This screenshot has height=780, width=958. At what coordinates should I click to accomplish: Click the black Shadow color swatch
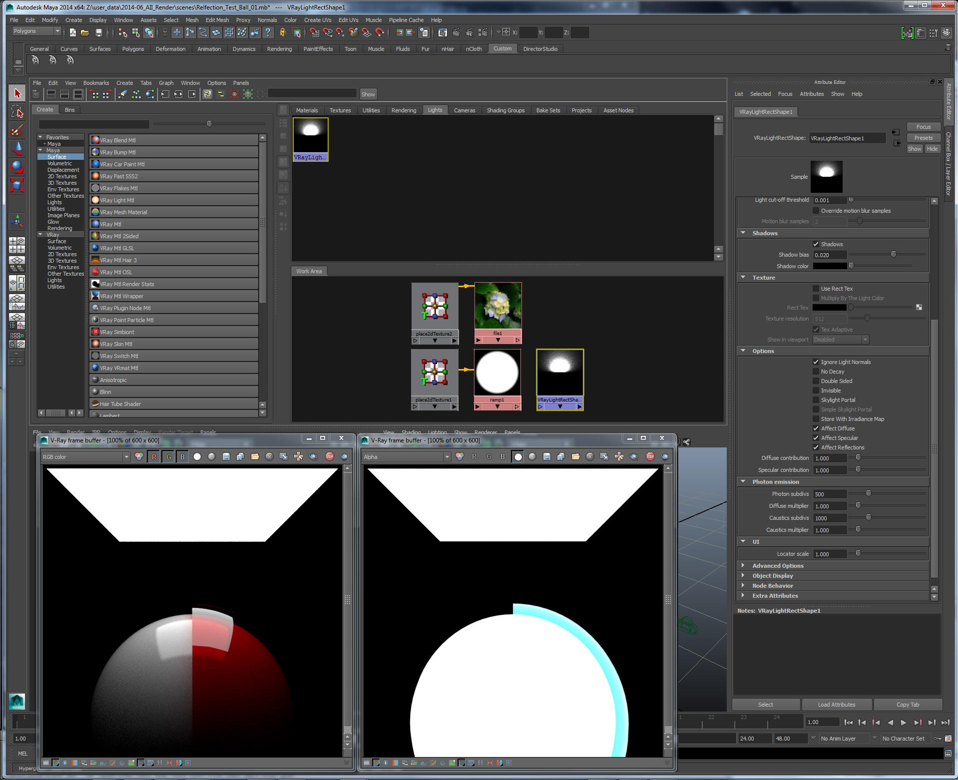(830, 266)
